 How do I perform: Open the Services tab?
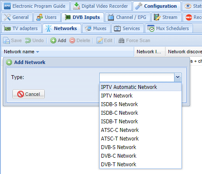[128, 28]
